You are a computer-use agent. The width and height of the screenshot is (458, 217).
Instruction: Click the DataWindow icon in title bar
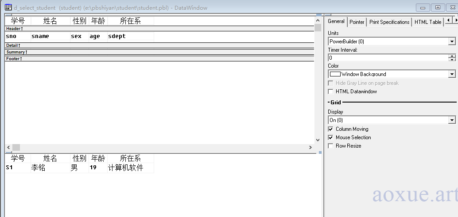[8, 8]
